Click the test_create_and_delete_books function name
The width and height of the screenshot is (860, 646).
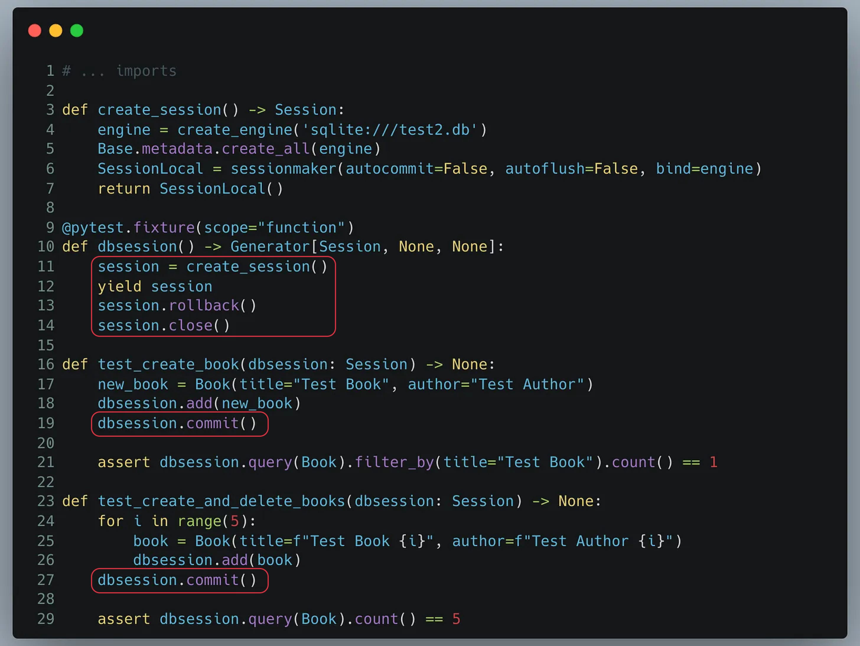coord(221,501)
